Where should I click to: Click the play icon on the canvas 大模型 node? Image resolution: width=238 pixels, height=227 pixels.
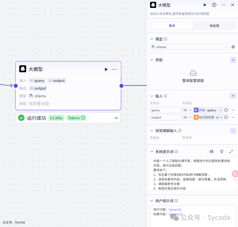tap(106, 69)
